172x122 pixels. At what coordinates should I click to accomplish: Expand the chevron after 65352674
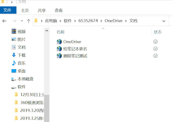pos(101,21)
